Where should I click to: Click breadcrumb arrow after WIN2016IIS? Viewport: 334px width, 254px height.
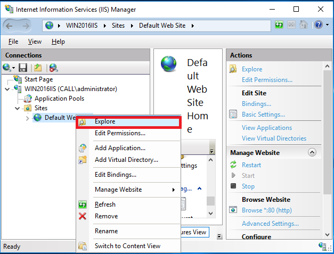105,26
